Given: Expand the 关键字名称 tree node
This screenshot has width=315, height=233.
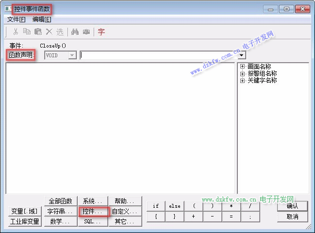Looking at the screenshot, I should click(243, 81).
